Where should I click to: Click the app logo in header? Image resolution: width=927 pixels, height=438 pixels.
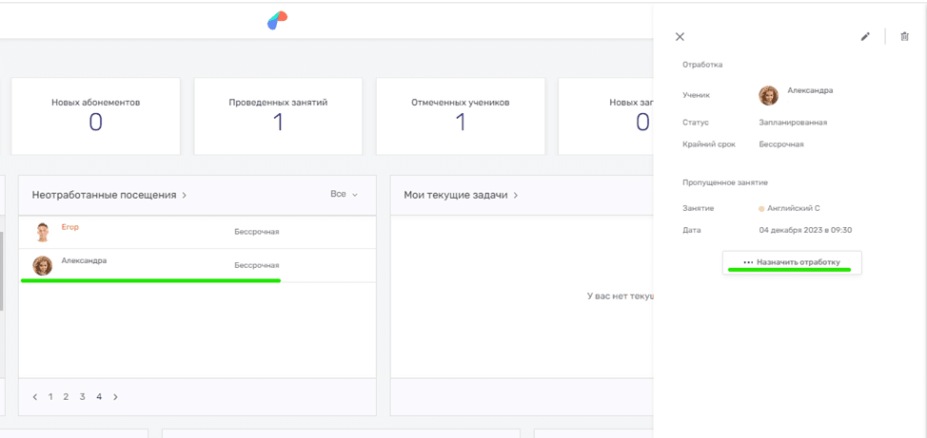click(x=277, y=20)
